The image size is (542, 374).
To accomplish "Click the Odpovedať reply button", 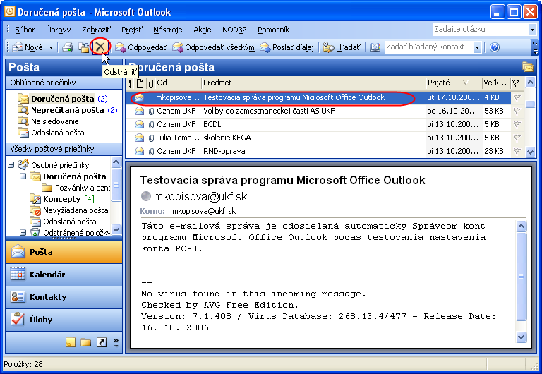I will [141, 47].
